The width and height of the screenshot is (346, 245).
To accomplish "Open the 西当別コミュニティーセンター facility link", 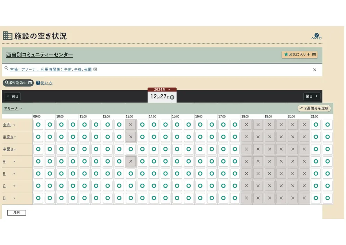I will pos(39,55).
